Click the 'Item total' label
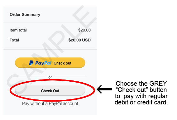The height and width of the screenshot is (120, 177). [18, 30]
